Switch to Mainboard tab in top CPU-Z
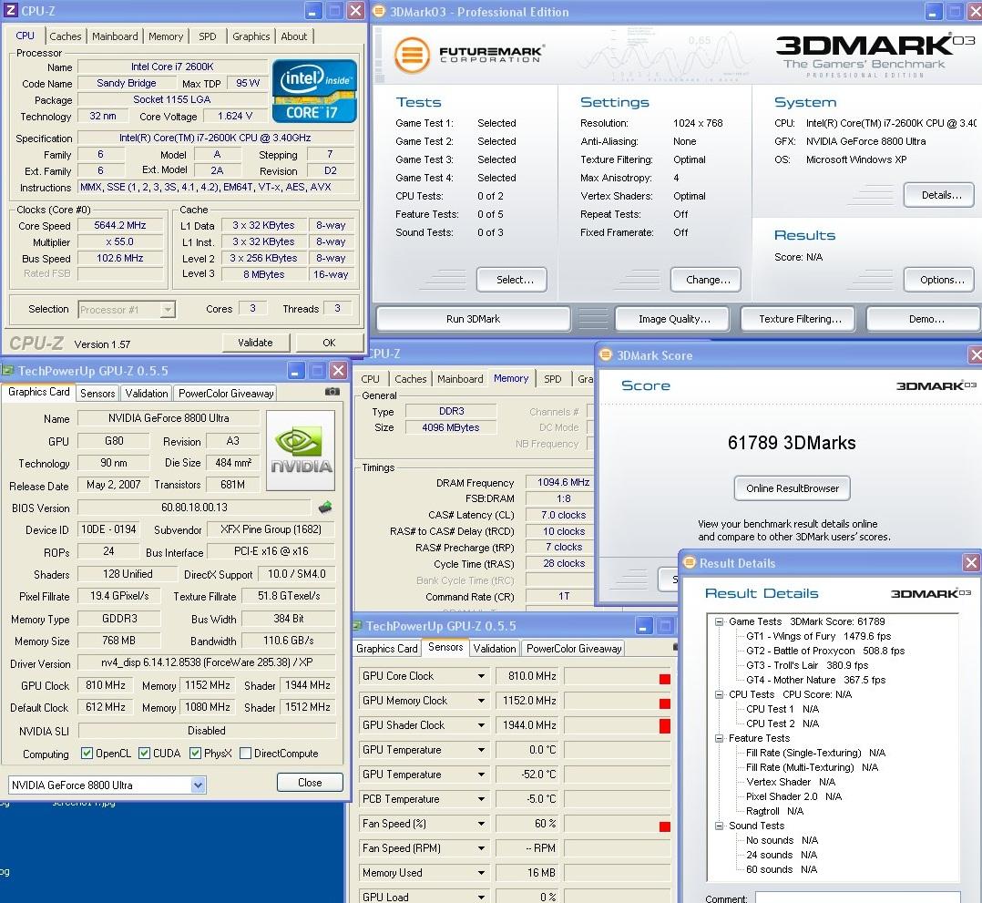 pyautogui.click(x=115, y=36)
